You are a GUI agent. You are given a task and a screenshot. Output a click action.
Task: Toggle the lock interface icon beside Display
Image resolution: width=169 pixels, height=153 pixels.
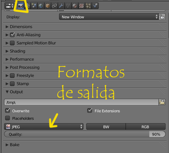click(x=162, y=17)
